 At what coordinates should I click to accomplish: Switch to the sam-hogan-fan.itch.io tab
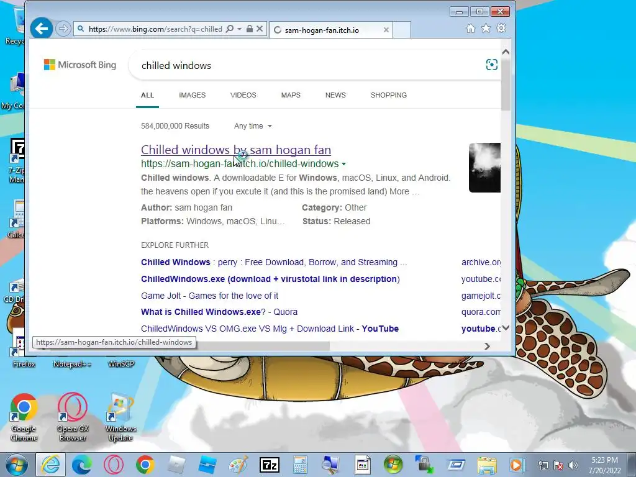coord(330,30)
